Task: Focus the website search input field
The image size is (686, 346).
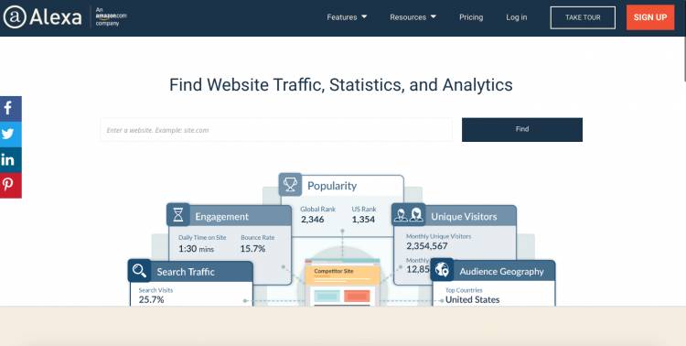Action: (x=276, y=130)
